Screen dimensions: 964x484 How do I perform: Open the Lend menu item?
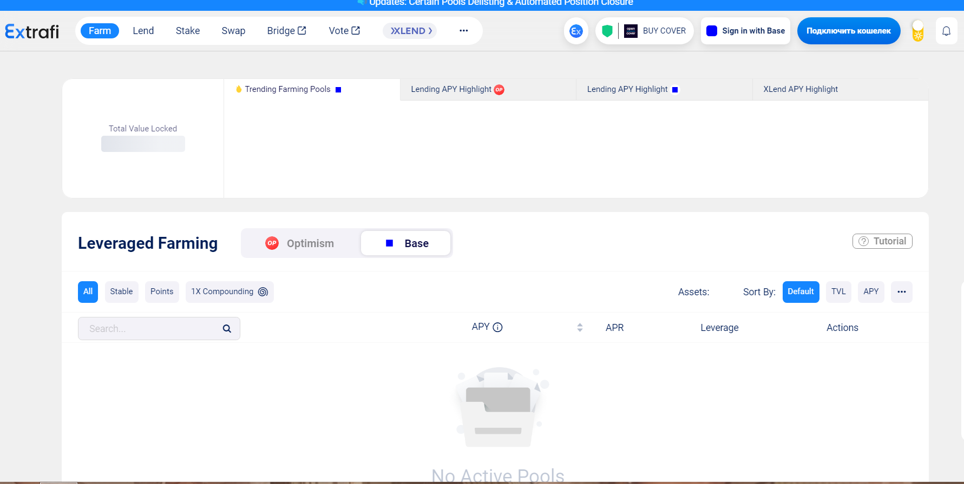[x=143, y=31]
